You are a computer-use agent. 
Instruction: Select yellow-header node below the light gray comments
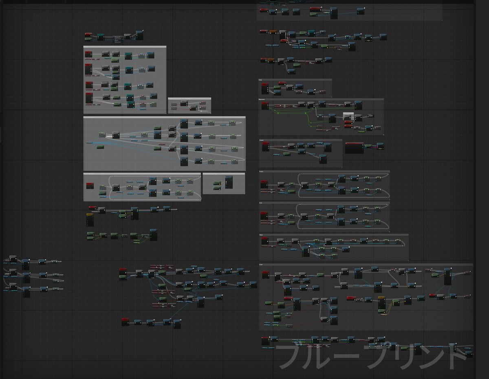90,219
